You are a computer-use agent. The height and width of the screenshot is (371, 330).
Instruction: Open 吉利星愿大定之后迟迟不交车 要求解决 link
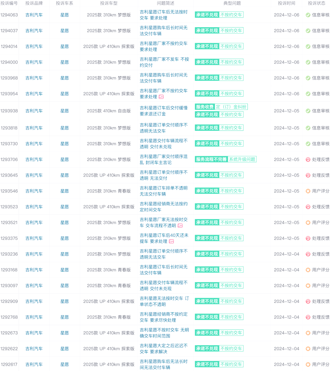point(164,349)
